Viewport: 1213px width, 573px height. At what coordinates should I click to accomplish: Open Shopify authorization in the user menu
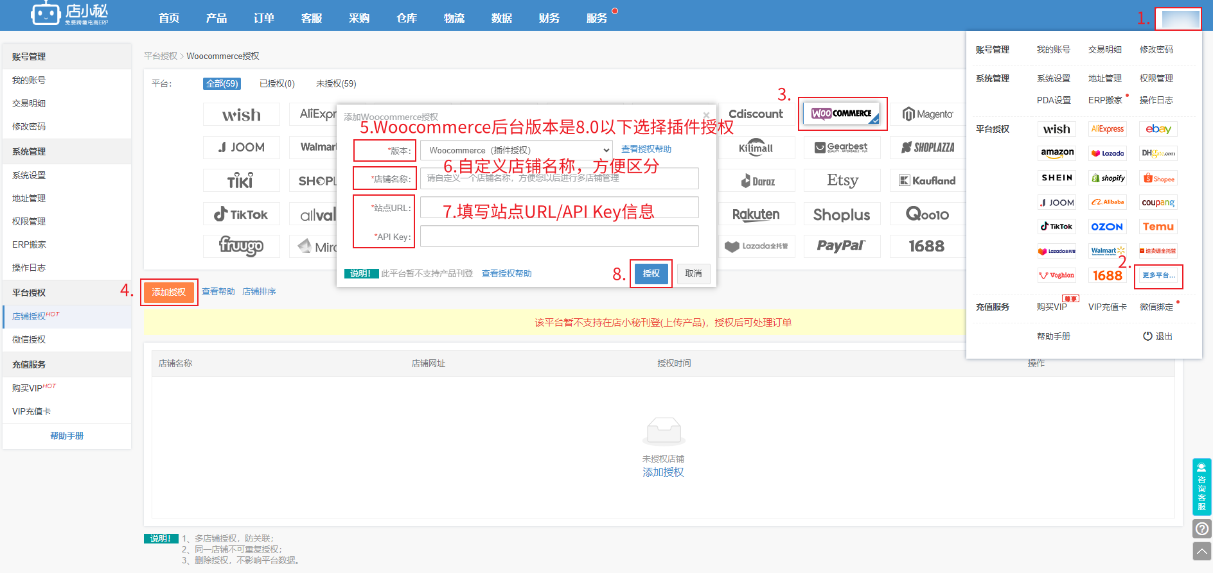tap(1108, 178)
